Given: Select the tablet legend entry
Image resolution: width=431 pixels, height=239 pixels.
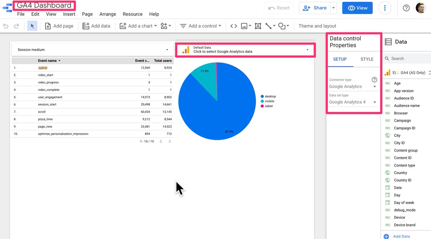Looking at the screenshot, I should pos(267,106).
